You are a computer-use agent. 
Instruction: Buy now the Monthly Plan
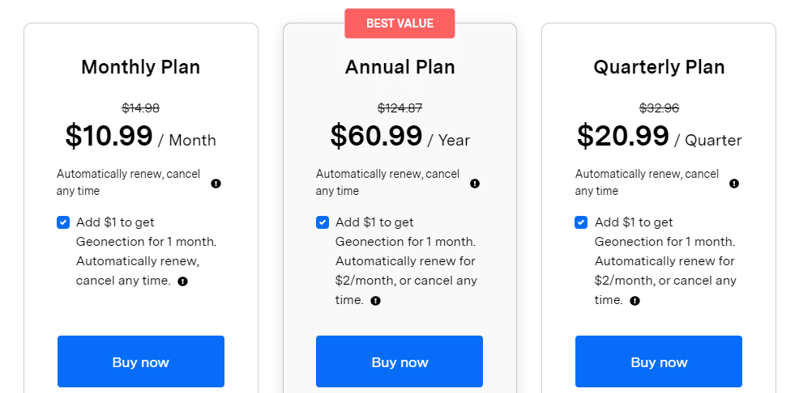point(141,361)
